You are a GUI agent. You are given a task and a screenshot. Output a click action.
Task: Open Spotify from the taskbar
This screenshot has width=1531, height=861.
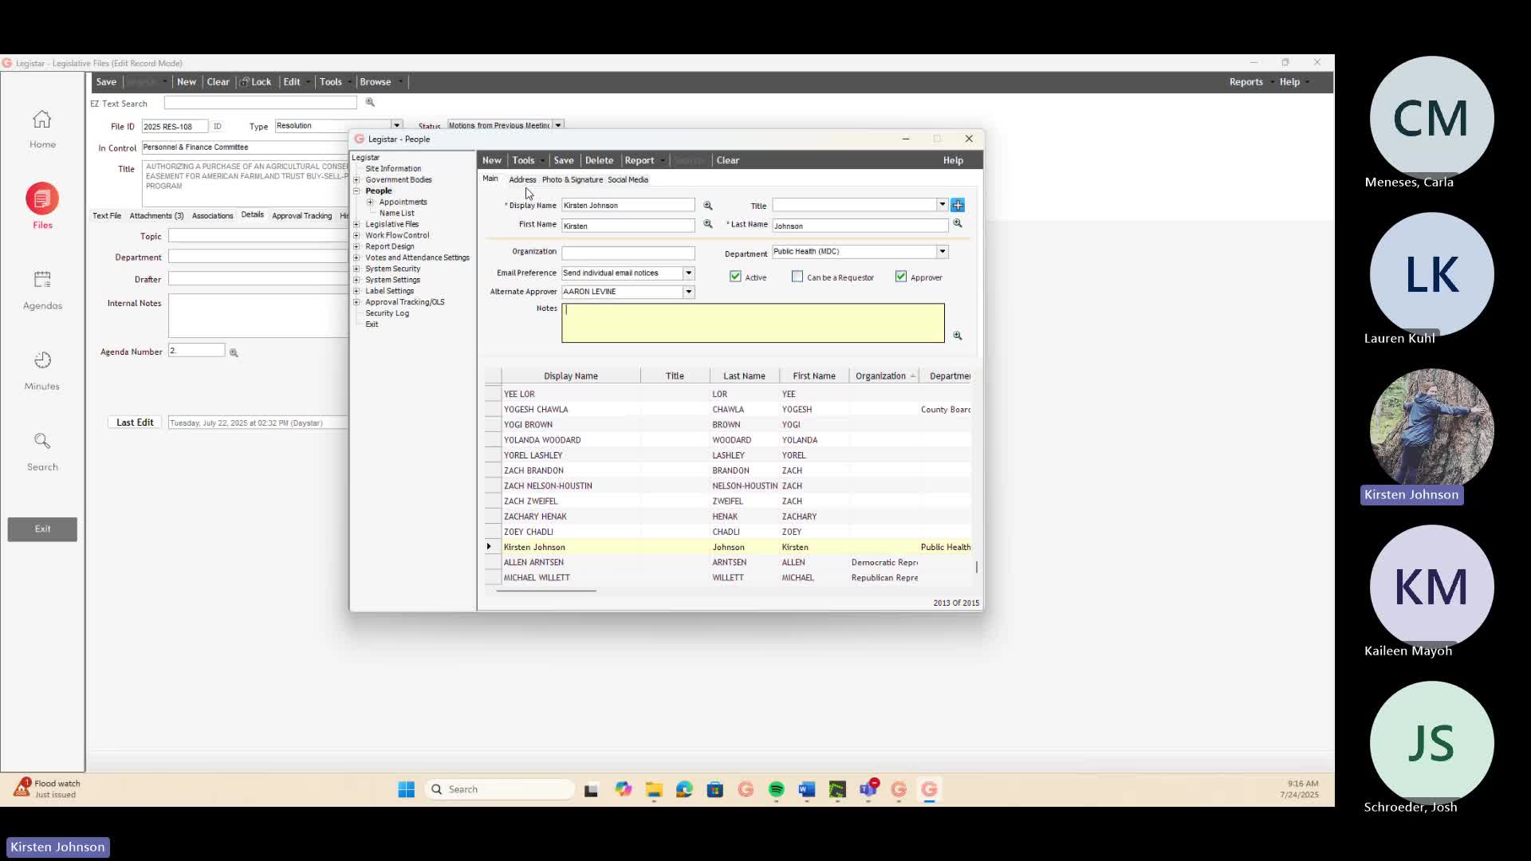point(776,789)
